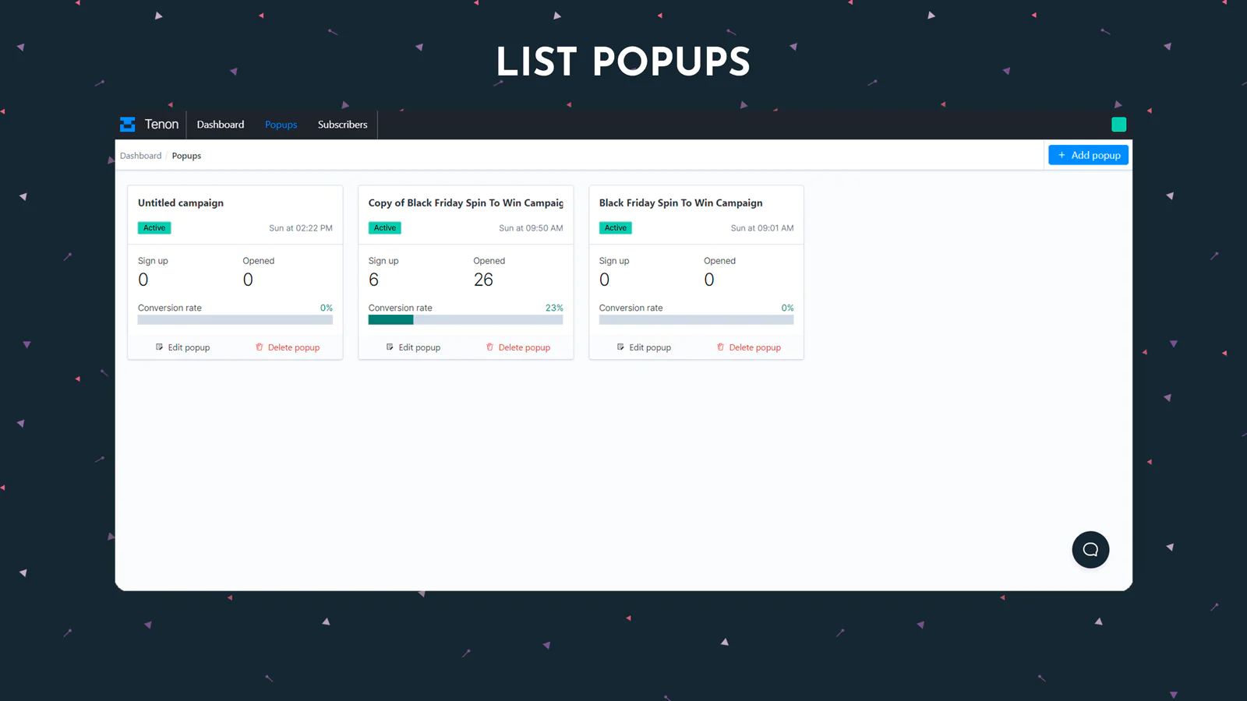Click the Tenon logo icon
The height and width of the screenshot is (701, 1247).
click(x=127, y=125)
